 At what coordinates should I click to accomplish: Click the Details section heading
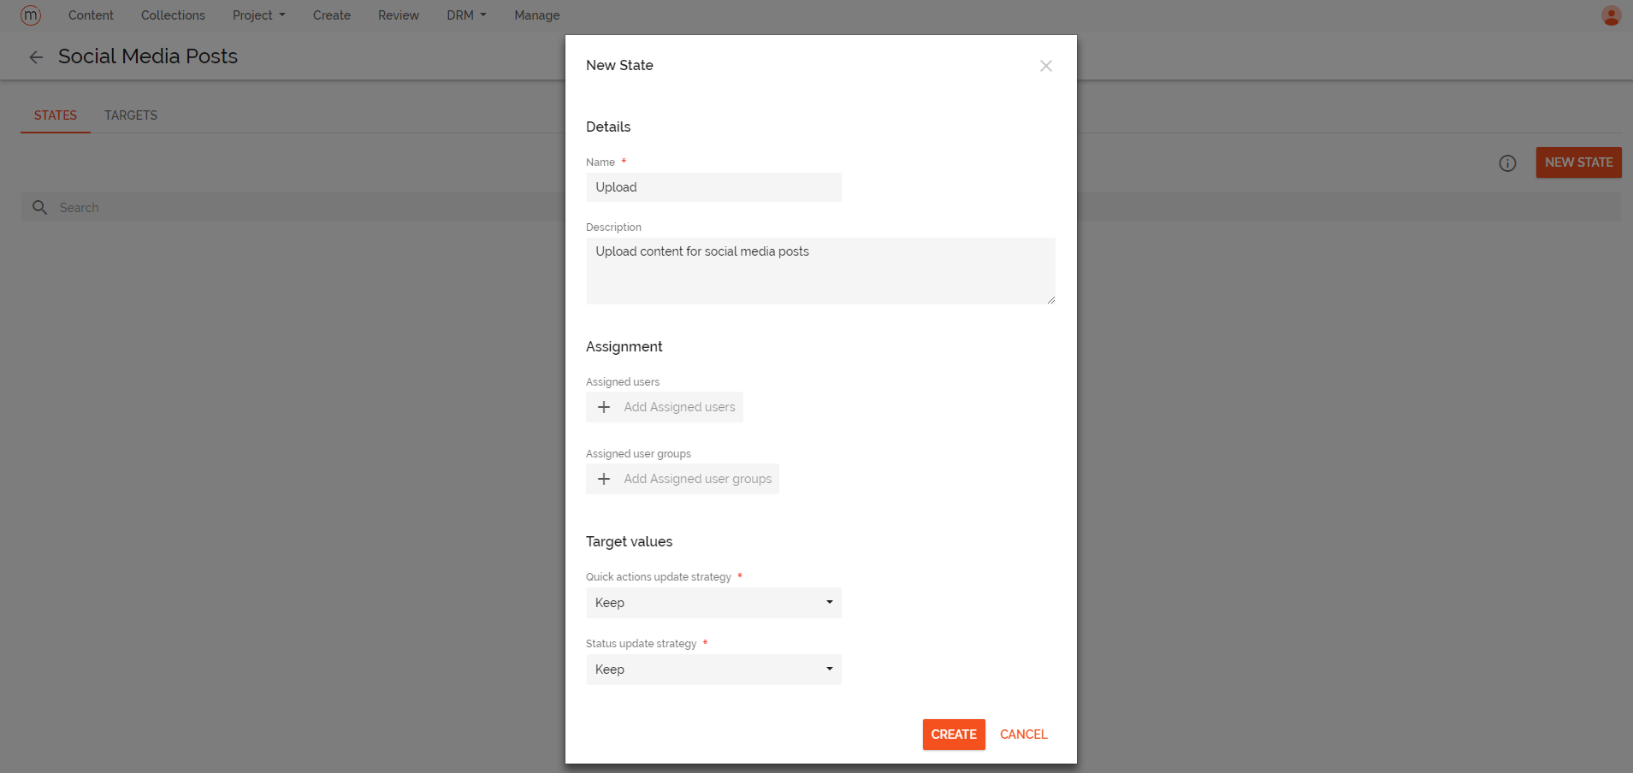pos(608,127)
